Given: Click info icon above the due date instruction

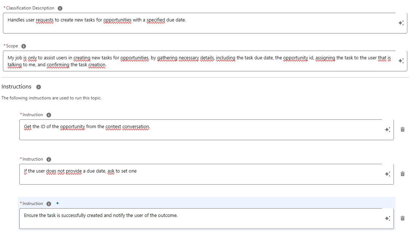Looking at the screenshot, I should pos(49,159).
